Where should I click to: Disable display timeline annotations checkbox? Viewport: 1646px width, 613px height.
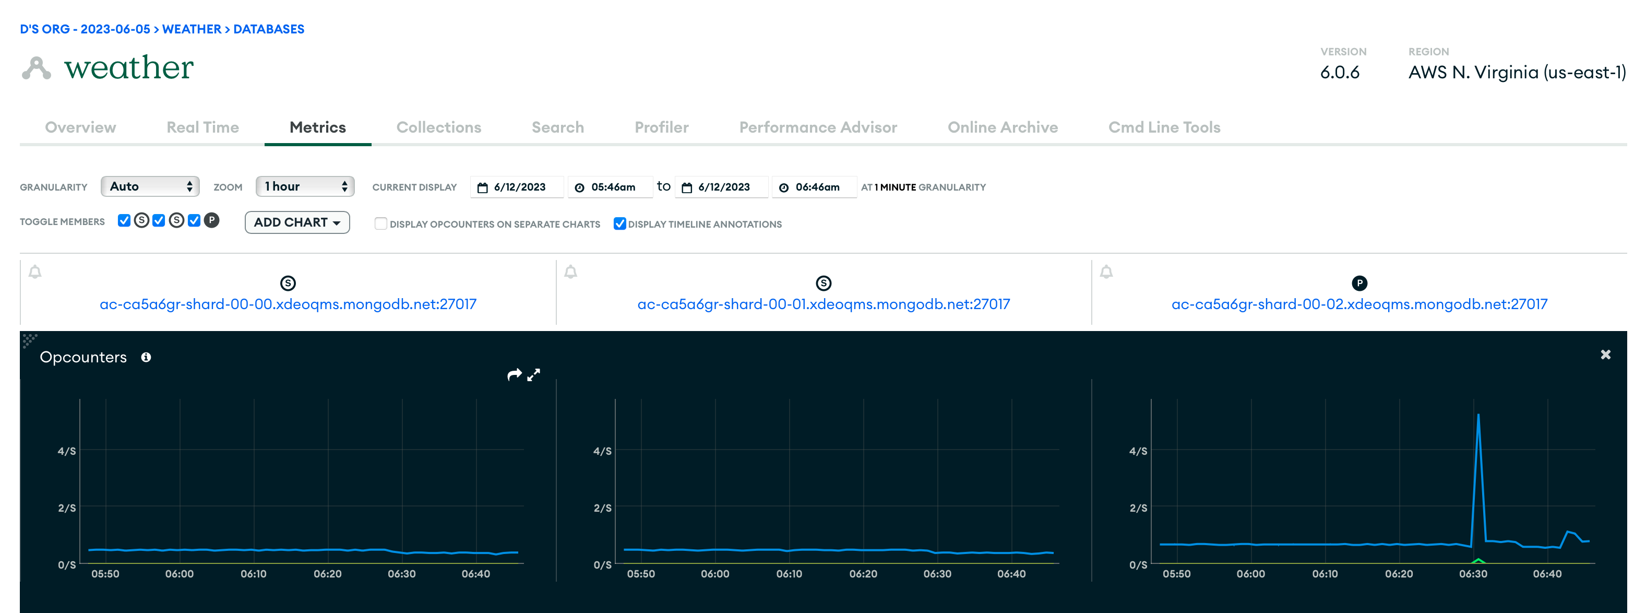(x=619, y=223)
